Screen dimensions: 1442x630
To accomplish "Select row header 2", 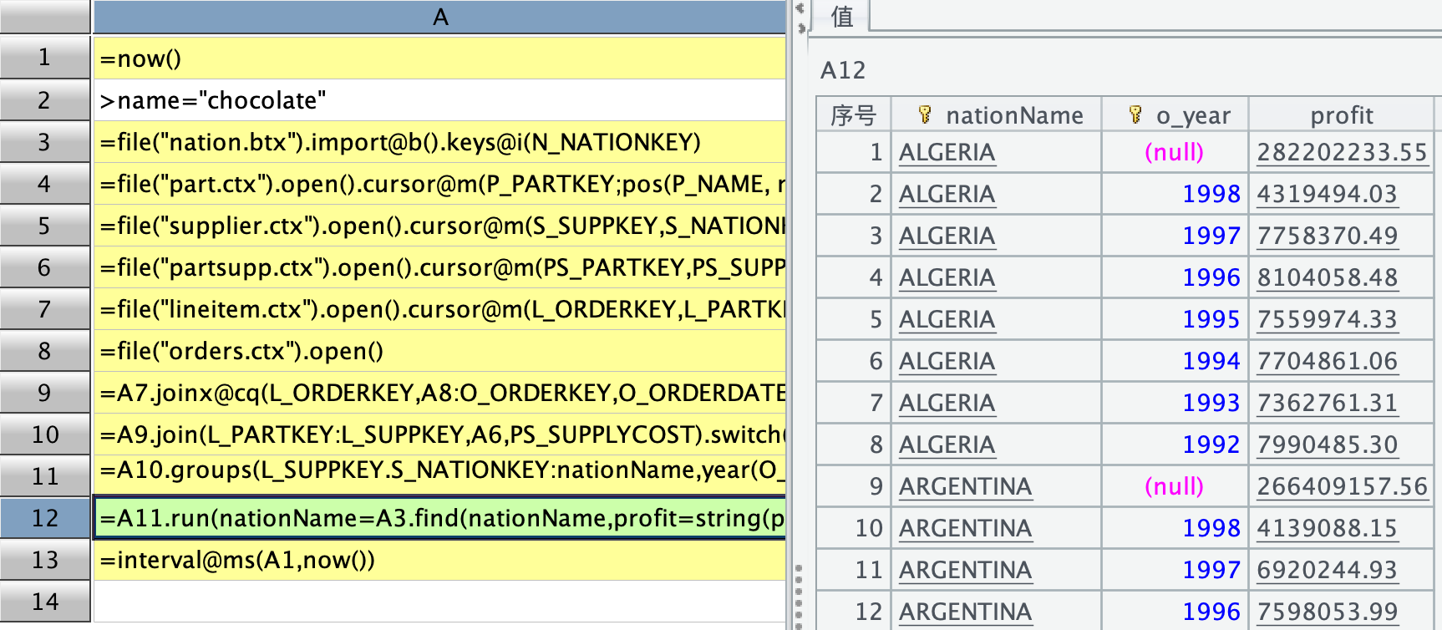I will [x=45, y=100].
